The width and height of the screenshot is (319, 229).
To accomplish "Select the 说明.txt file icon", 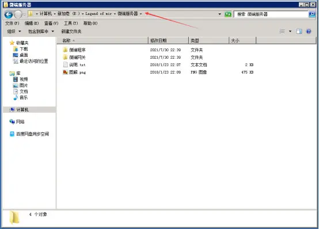I will point(65,64).
